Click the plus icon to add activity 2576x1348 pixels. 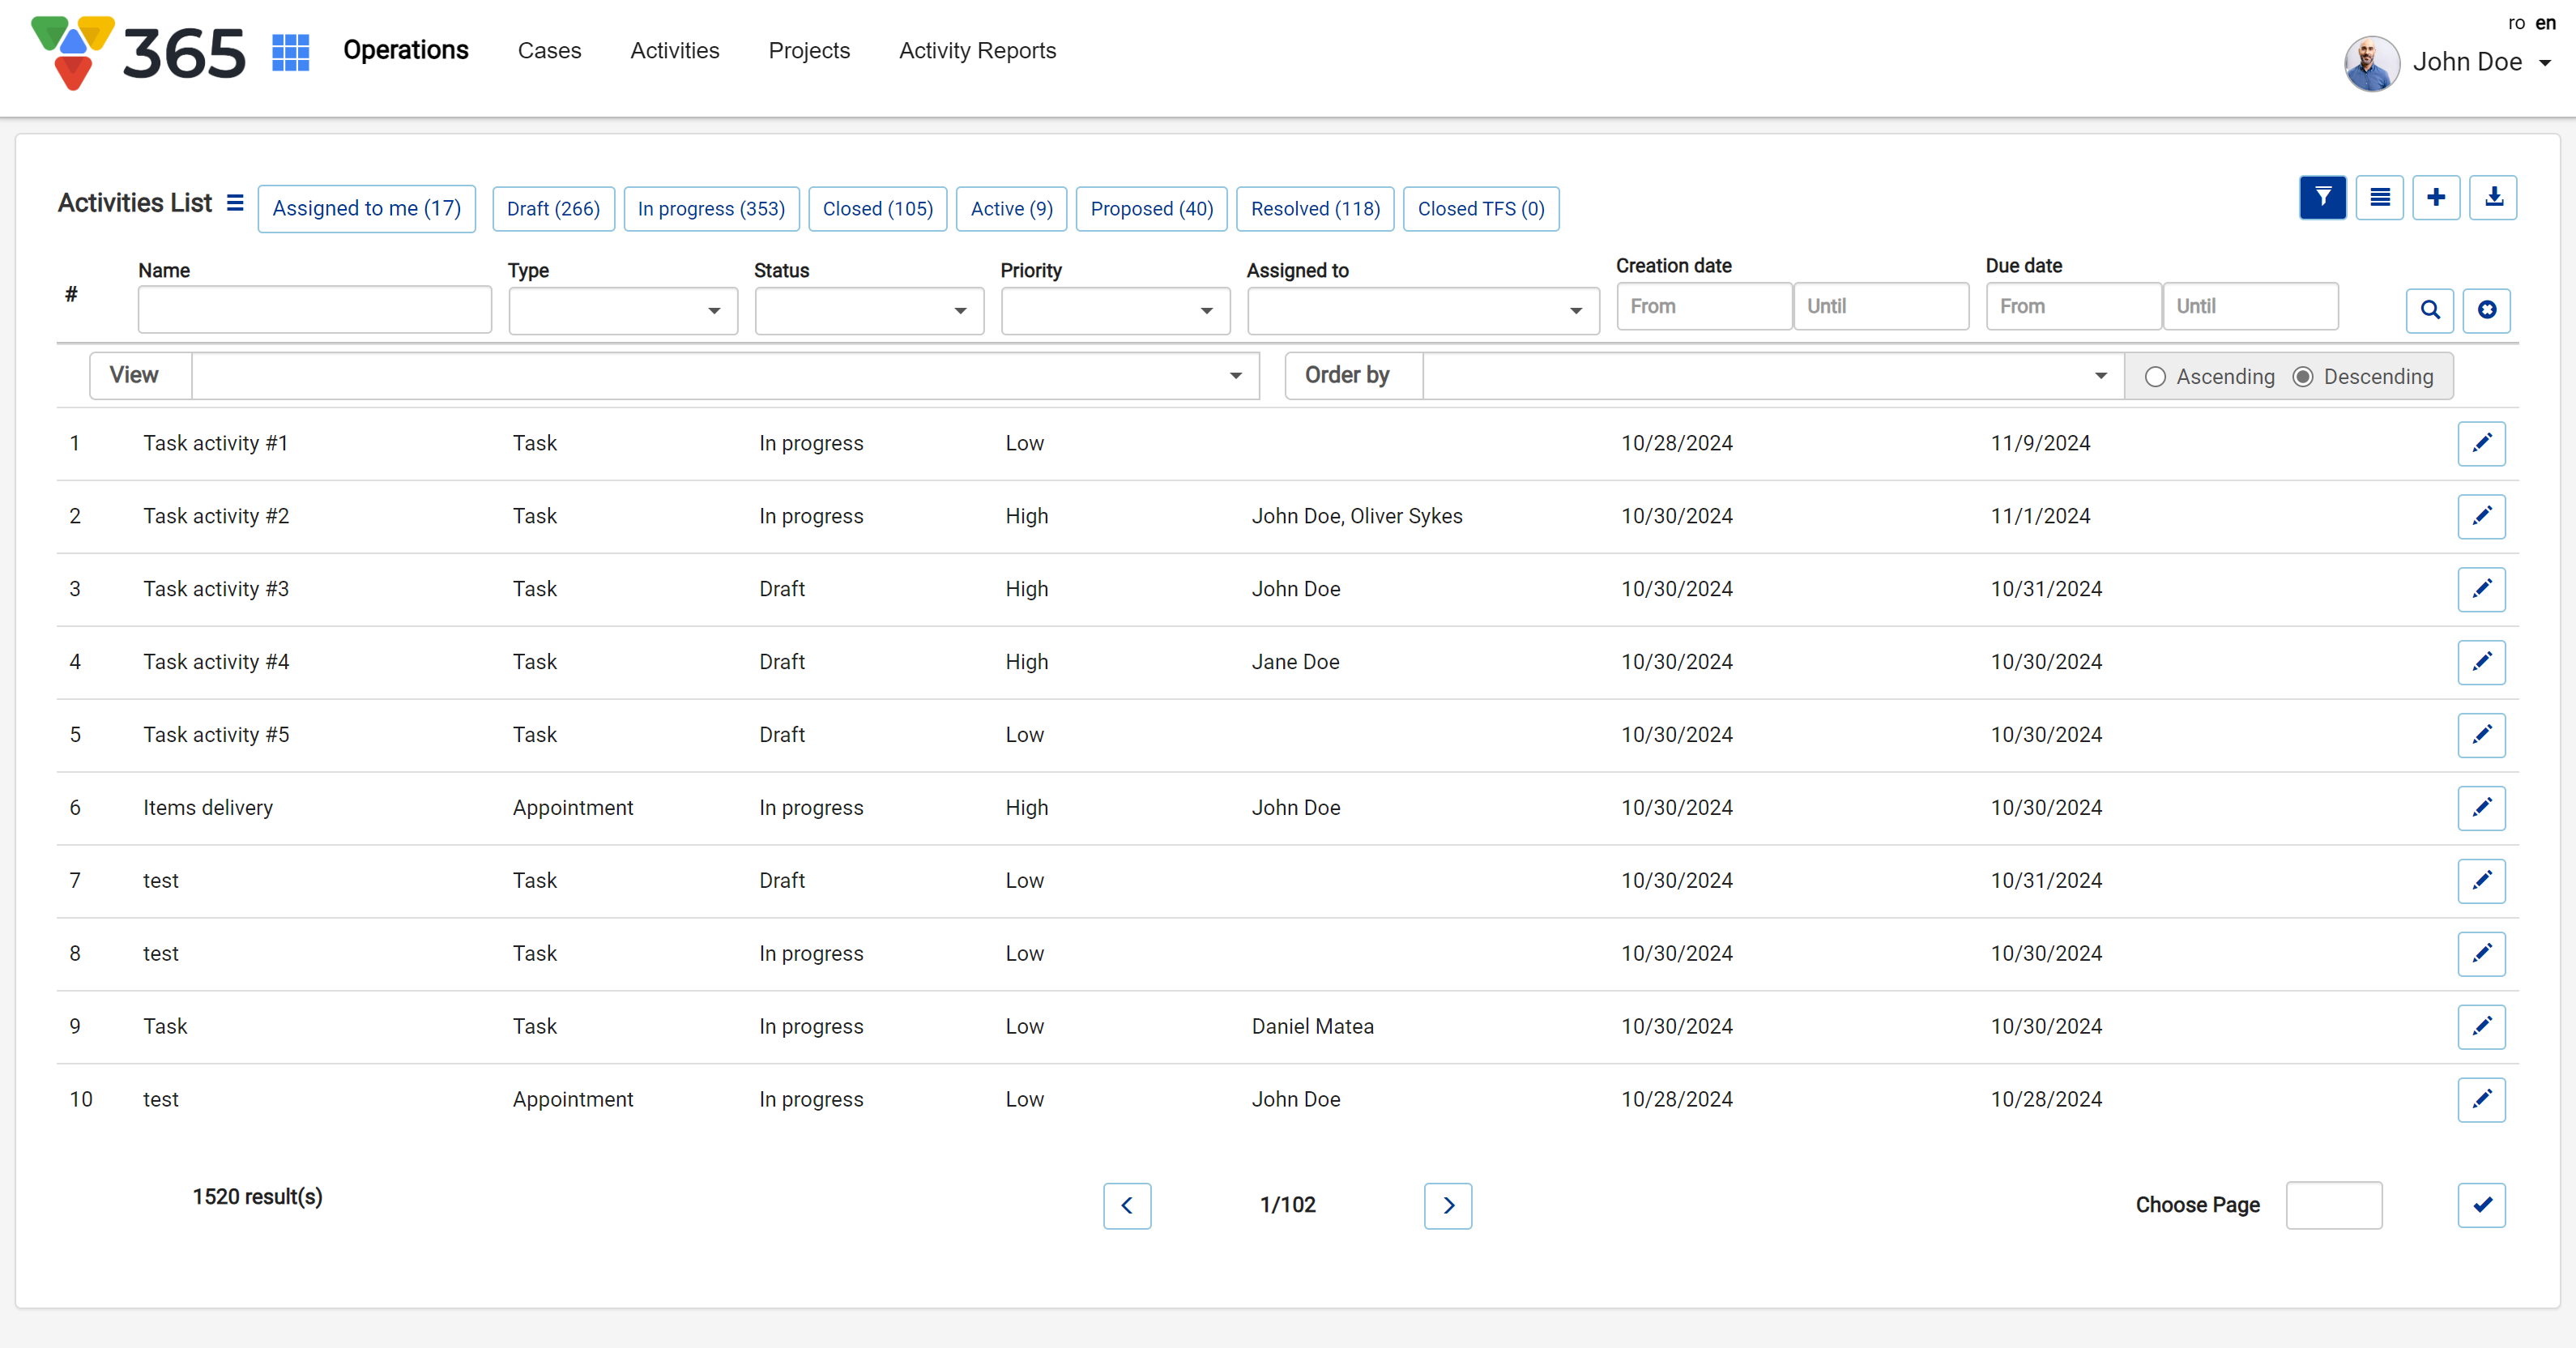2436,197
